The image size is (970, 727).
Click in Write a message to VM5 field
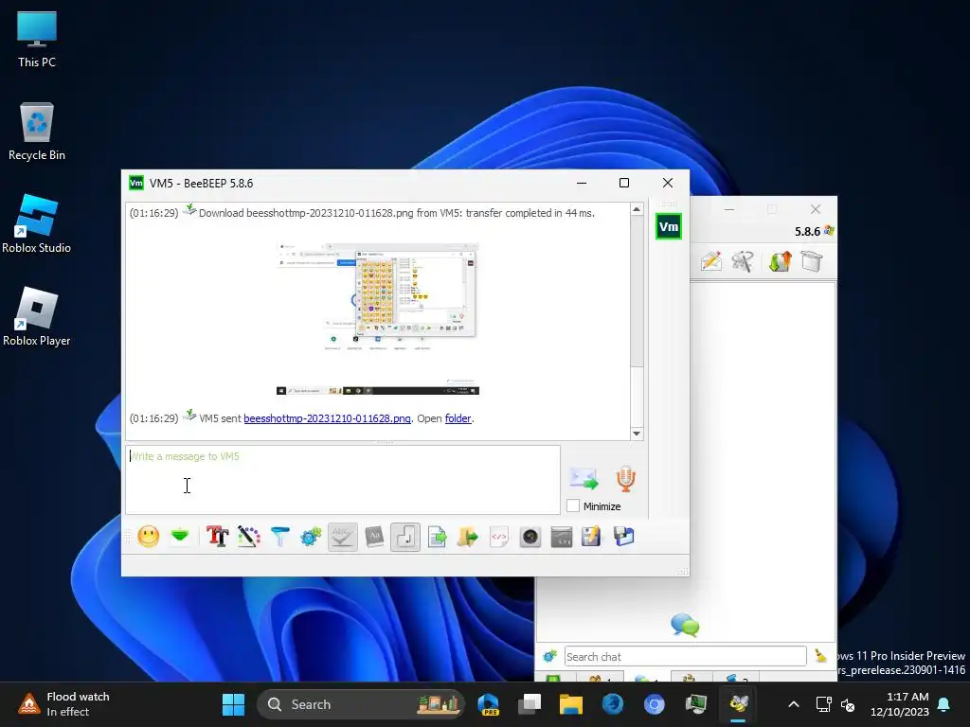[x=343, y=480]
